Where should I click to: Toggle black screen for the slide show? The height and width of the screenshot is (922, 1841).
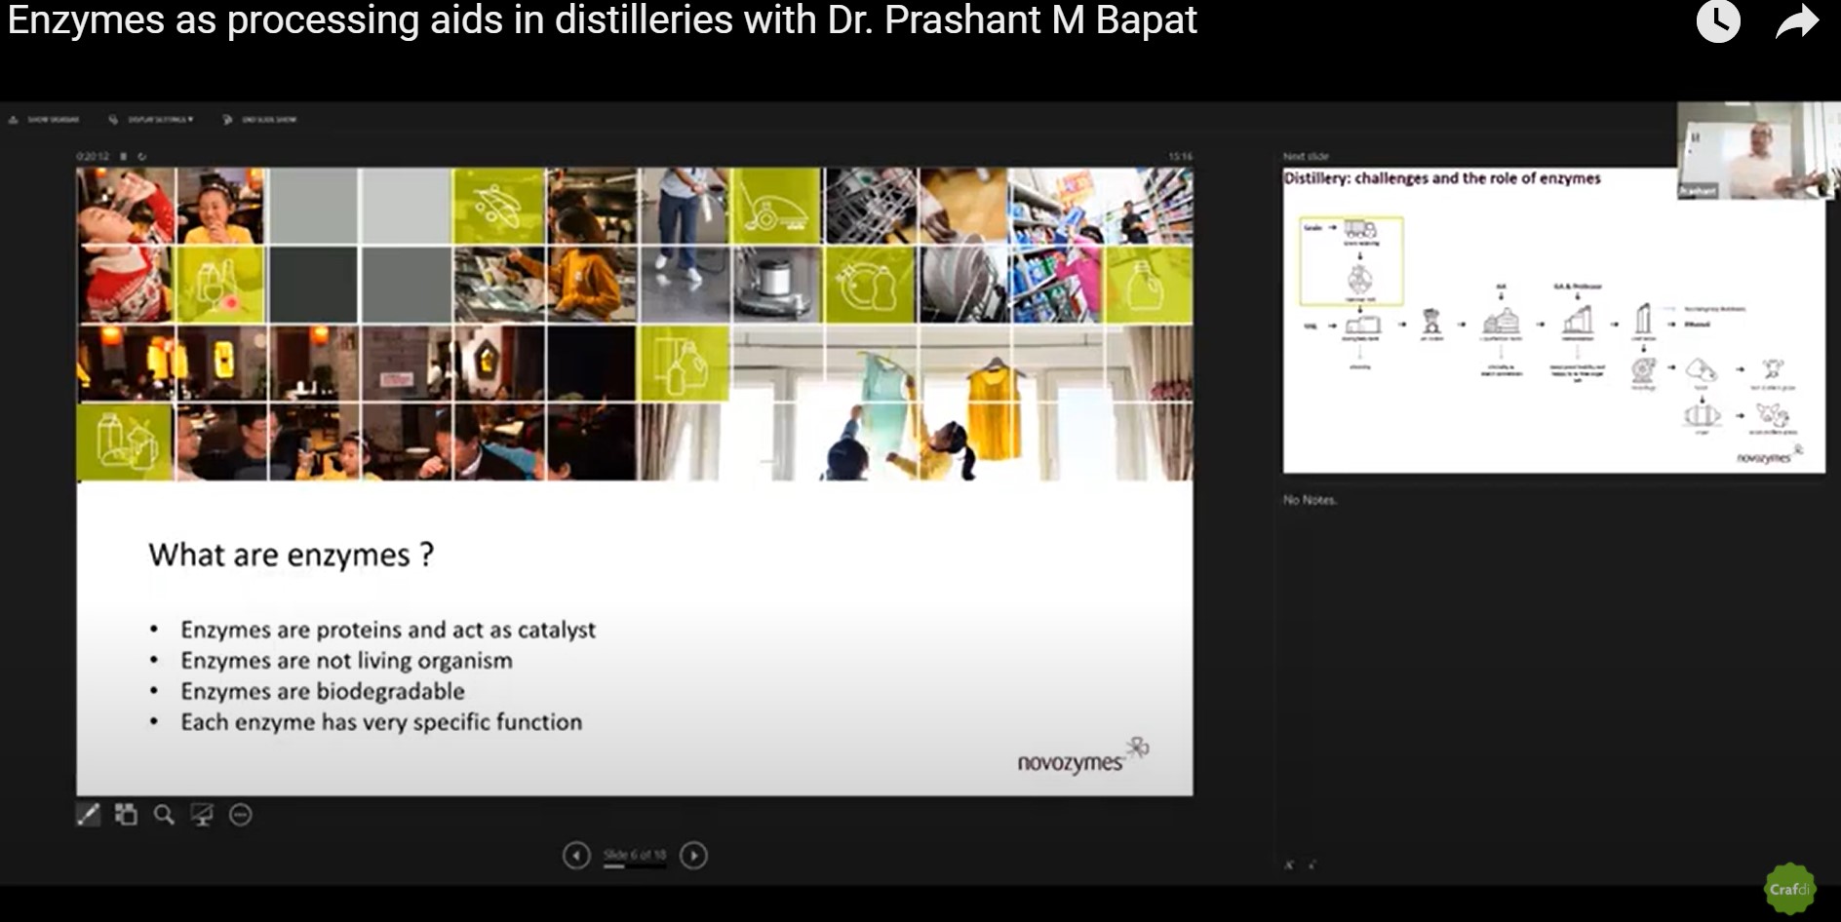click(202, 815)
